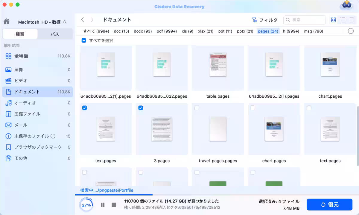Uncheck the text.pages file checkbox
This screenshot has height=215, width=359.
click(x=84, y=108)
